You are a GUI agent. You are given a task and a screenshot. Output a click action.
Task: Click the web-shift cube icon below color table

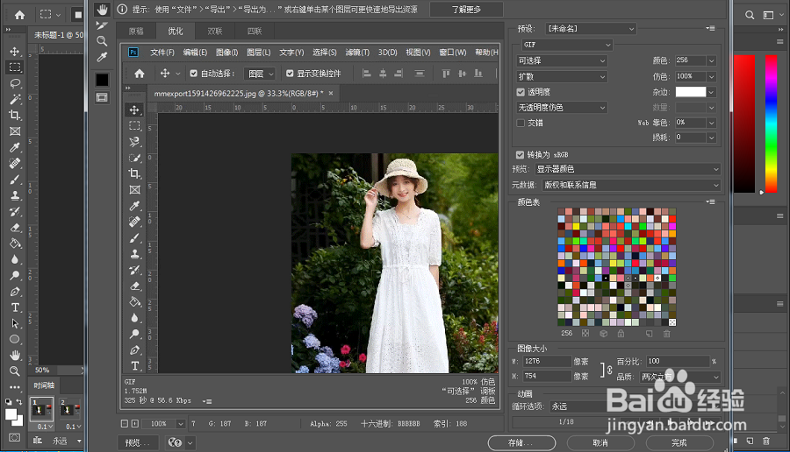point(603,334)
